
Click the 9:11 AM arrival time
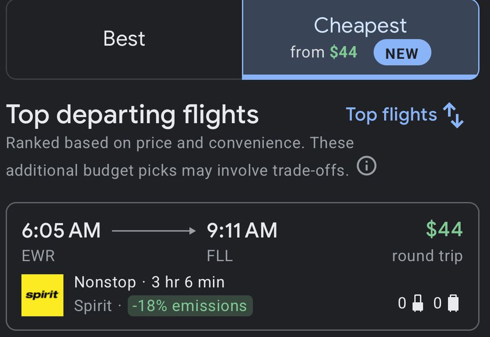point(242,231)
